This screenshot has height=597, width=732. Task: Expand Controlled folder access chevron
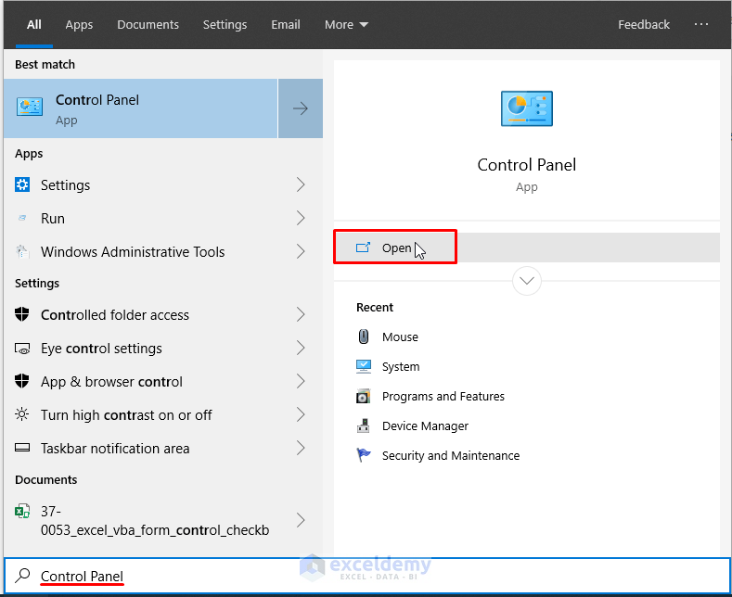(x=301, y=314)
